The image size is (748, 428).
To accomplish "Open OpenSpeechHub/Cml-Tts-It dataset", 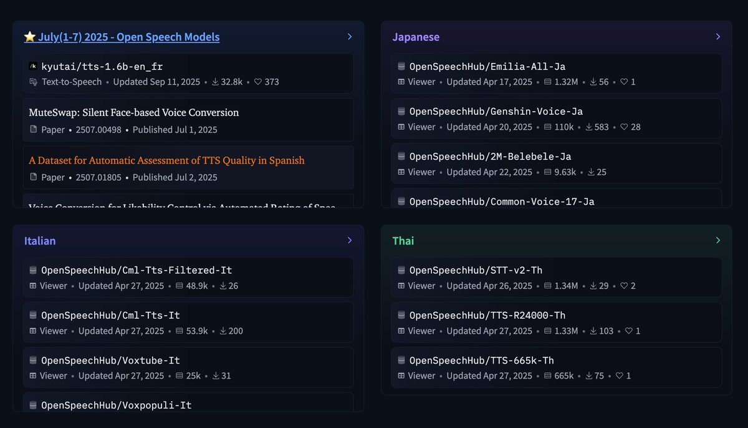I will point(110,315).
